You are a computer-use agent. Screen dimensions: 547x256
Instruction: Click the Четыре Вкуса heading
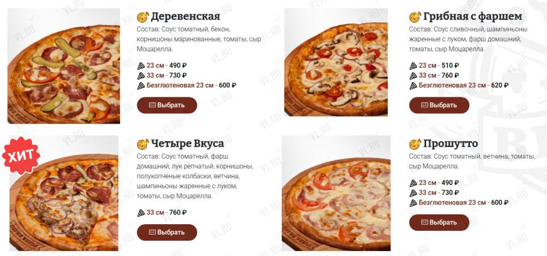[x=187, y=144]
